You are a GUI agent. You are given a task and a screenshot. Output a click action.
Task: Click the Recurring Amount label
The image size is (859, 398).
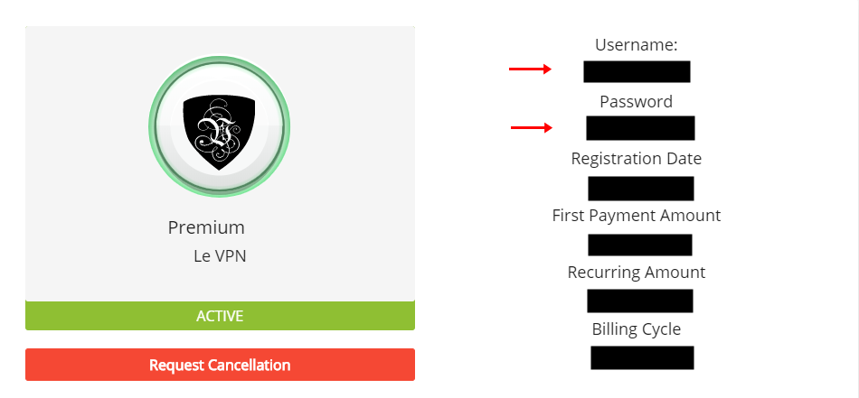point(637,273)
